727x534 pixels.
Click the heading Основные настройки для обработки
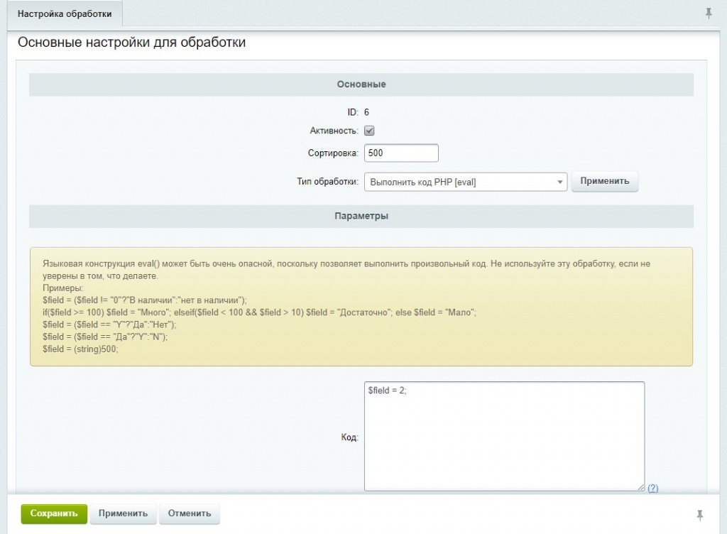click(131, 42)
